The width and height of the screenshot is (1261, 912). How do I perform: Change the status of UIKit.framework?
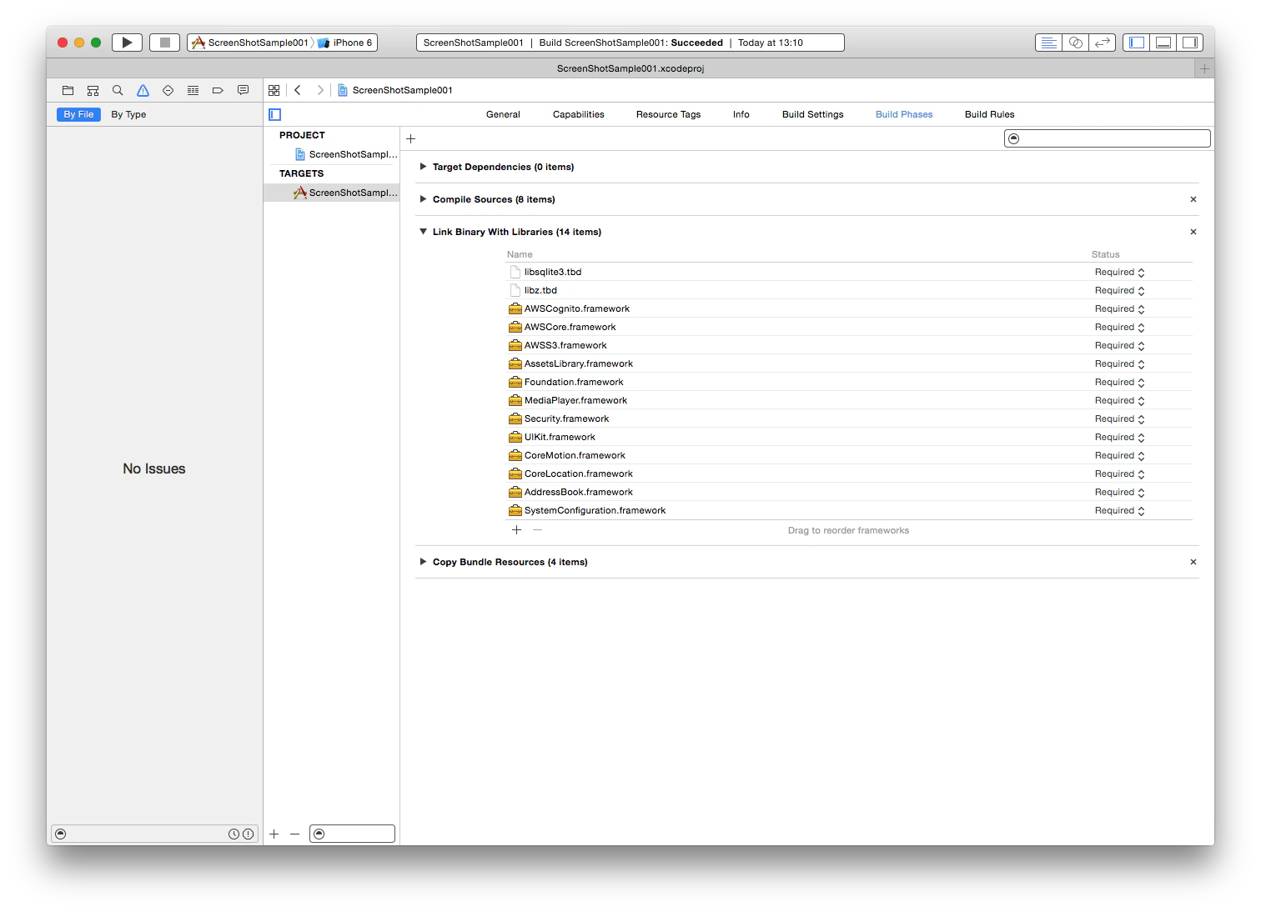tap(1120, 437)
